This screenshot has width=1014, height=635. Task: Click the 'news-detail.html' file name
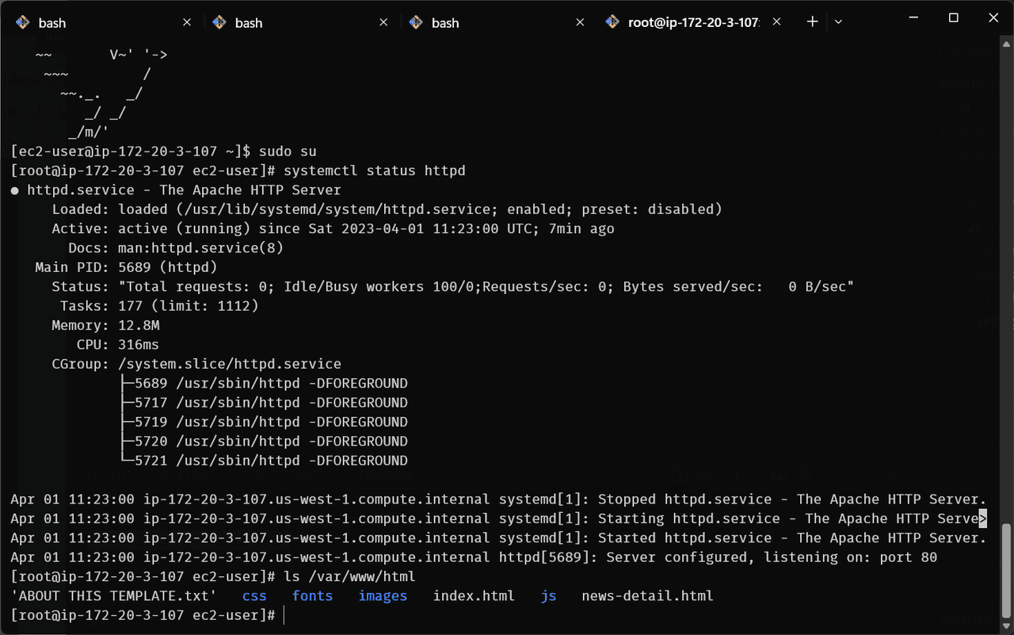(647, 595)
